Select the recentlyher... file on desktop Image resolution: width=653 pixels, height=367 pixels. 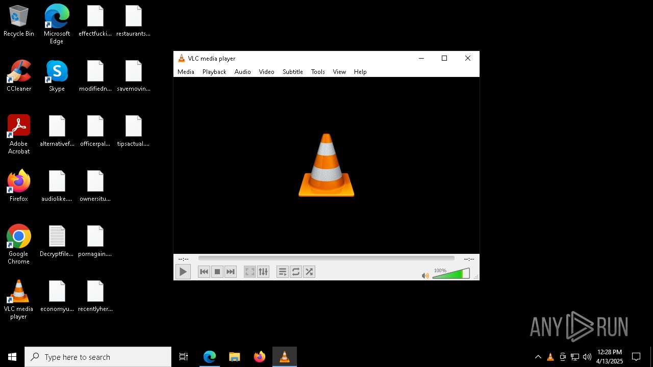pyautogui.click(x=95, y=296)
